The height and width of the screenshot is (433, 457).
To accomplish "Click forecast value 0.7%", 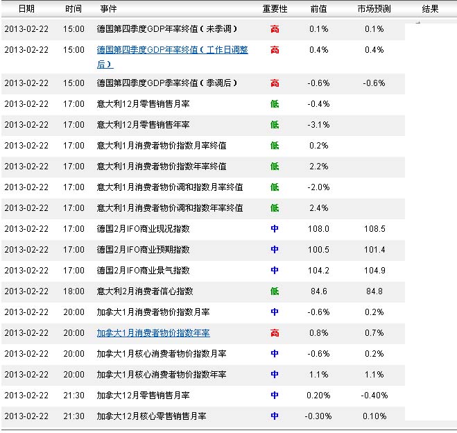I will coord(374,333).
